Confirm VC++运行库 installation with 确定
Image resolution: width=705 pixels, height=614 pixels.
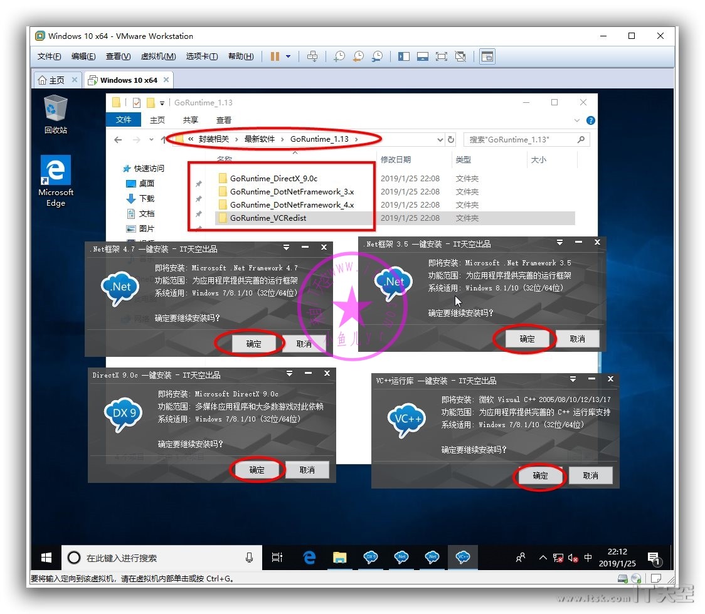click(540, 475)
